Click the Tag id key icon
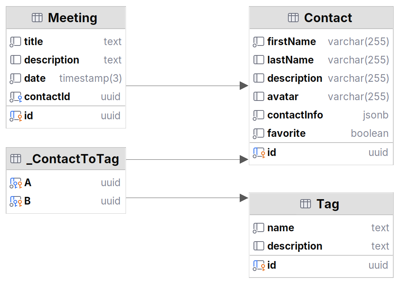This screenshot has height=284, width=399. coord(259,265)
